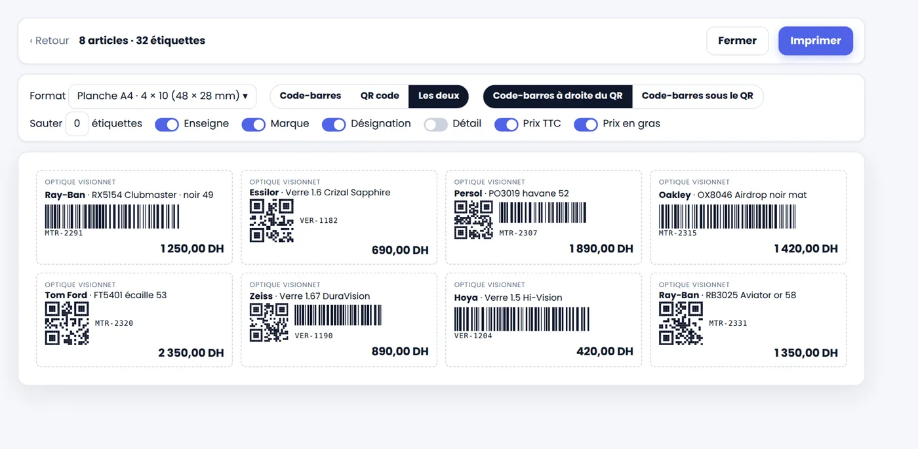Click the 1 350,00 DH price
Image resolution: width=918 pixels, height=449 pixels.
coord(806,353)
